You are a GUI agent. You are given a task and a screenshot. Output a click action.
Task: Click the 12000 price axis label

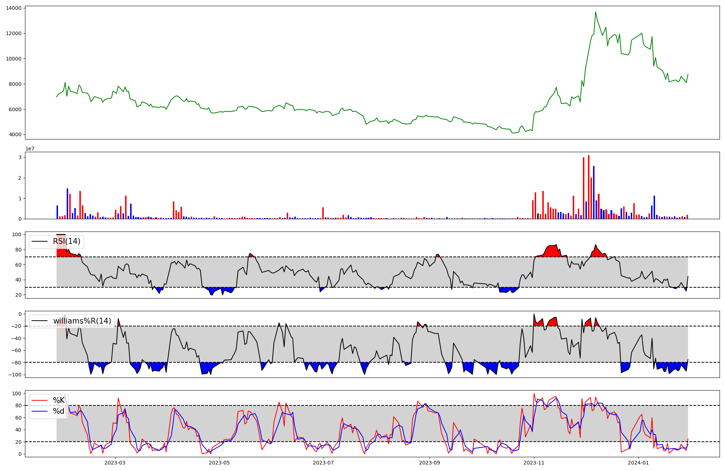(14, 33)
